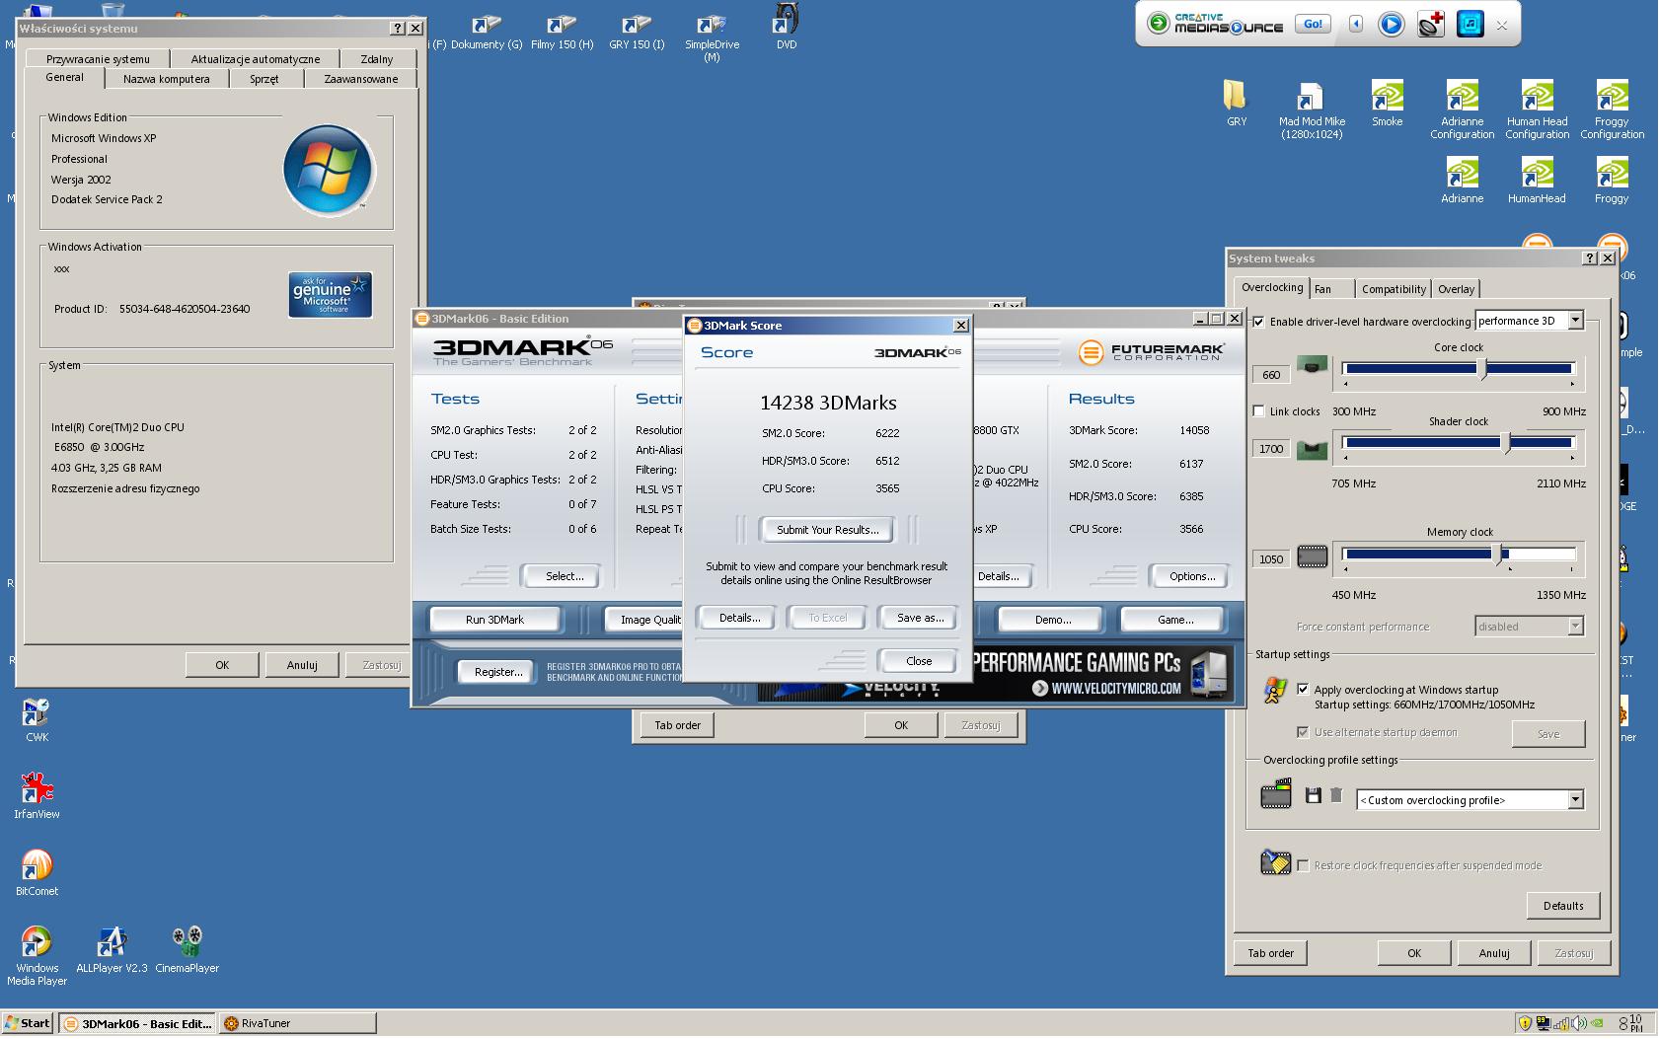
Task: Open the performance 3D dropdown
Action: click(x=1529, y=321)
